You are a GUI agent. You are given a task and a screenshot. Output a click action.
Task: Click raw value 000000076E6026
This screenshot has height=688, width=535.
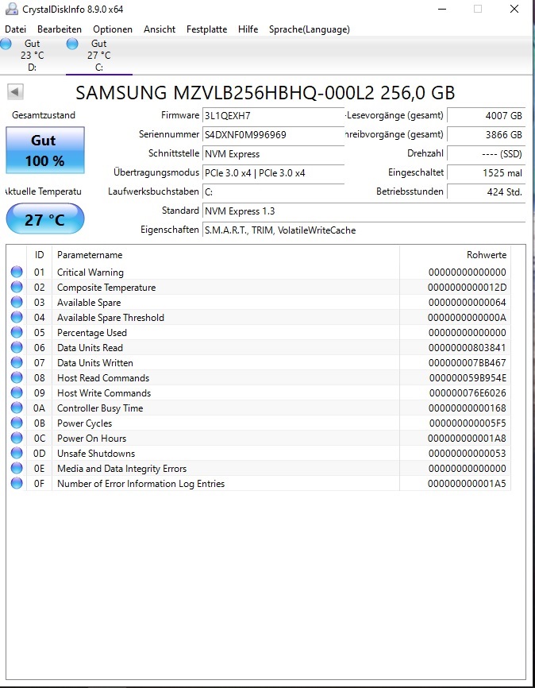click(468, 393)
